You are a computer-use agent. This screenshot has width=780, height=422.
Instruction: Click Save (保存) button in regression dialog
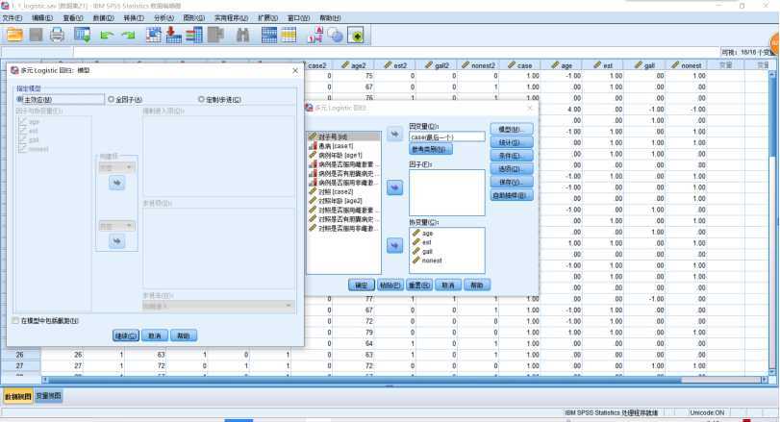(512, 183)
